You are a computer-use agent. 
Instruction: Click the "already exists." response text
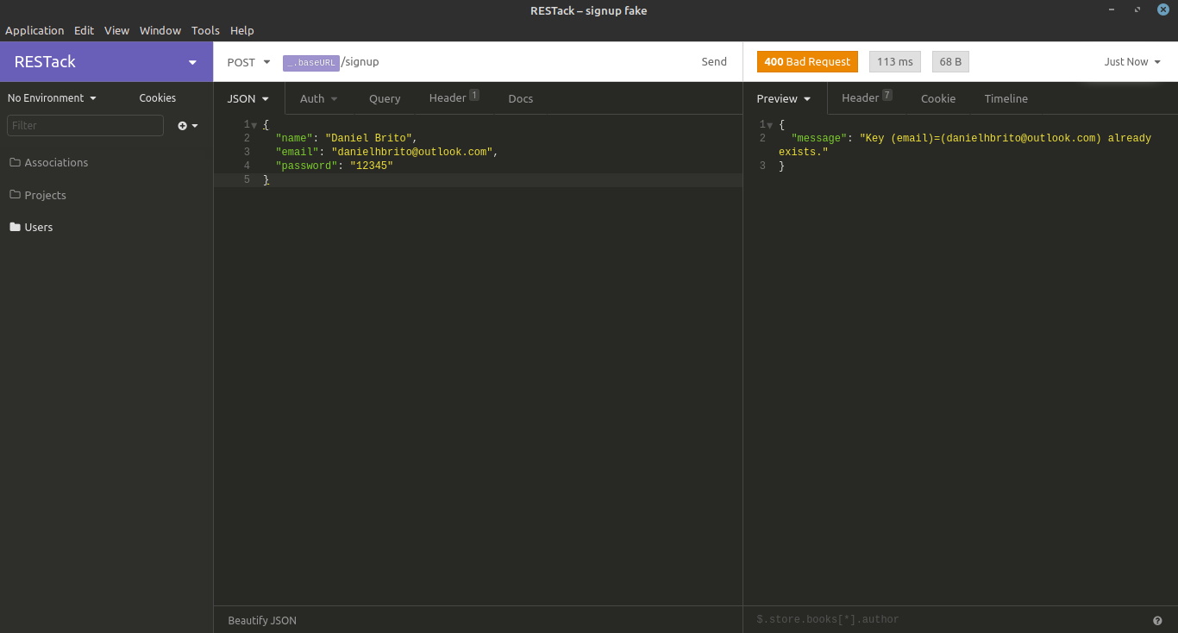click(965, 145)
